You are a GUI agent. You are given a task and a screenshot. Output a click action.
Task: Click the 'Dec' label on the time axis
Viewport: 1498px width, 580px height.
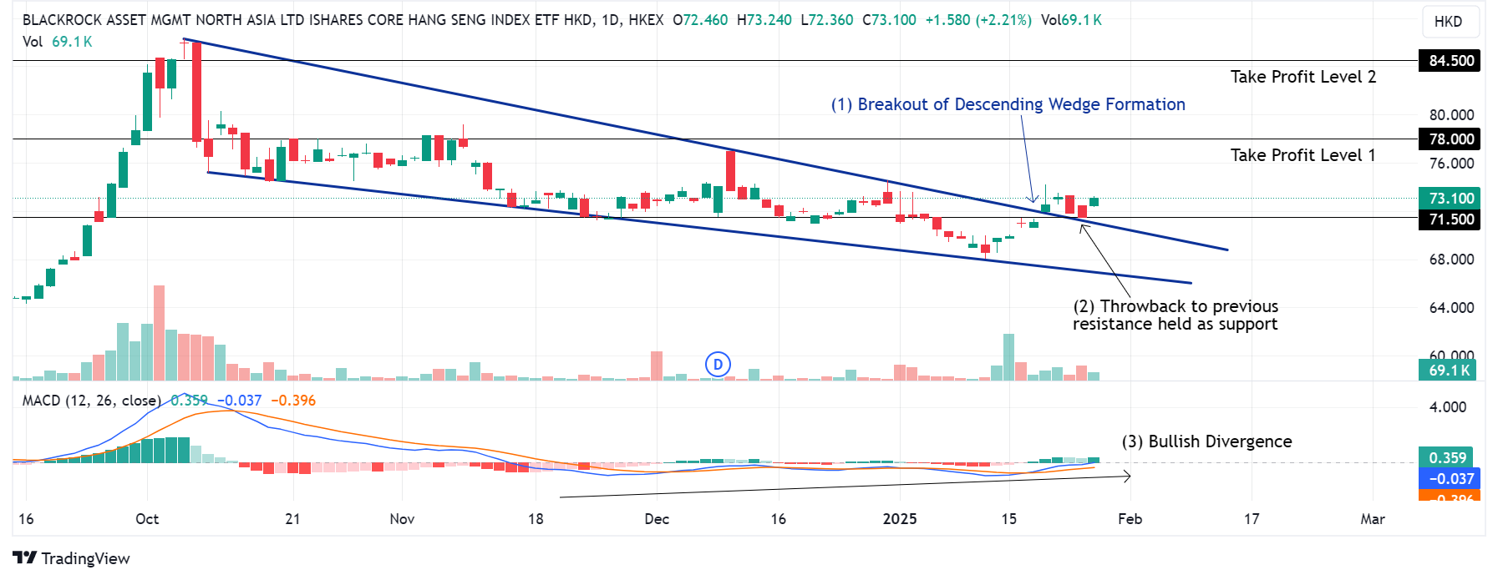point(657,519)
